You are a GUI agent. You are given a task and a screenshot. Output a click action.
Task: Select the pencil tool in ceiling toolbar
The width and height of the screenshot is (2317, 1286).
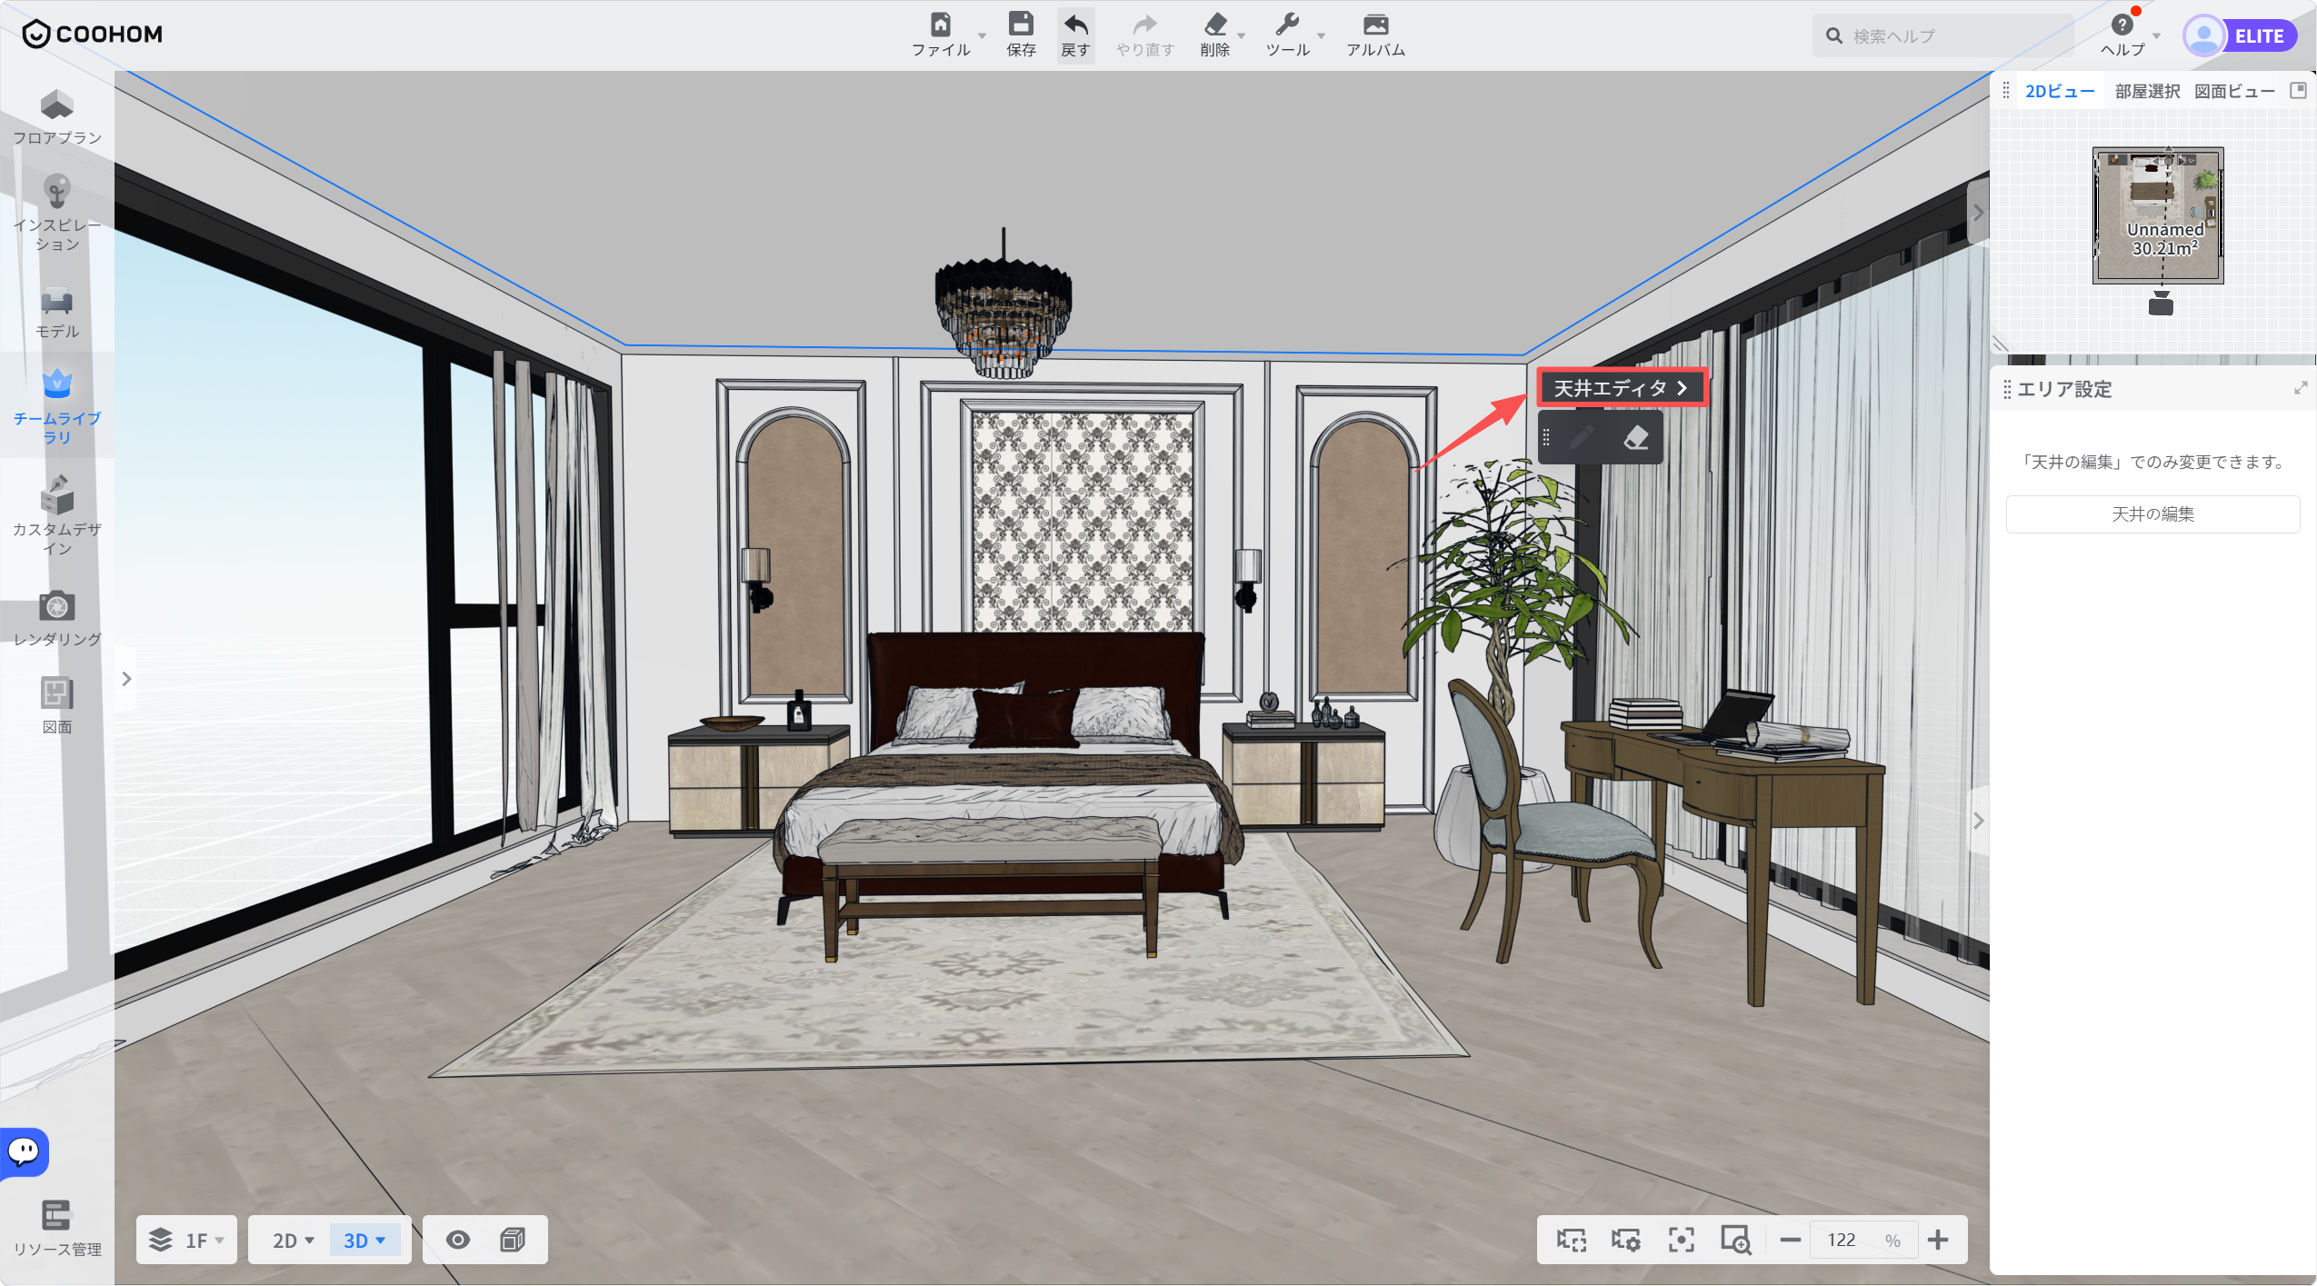(x=1582, y=438)
